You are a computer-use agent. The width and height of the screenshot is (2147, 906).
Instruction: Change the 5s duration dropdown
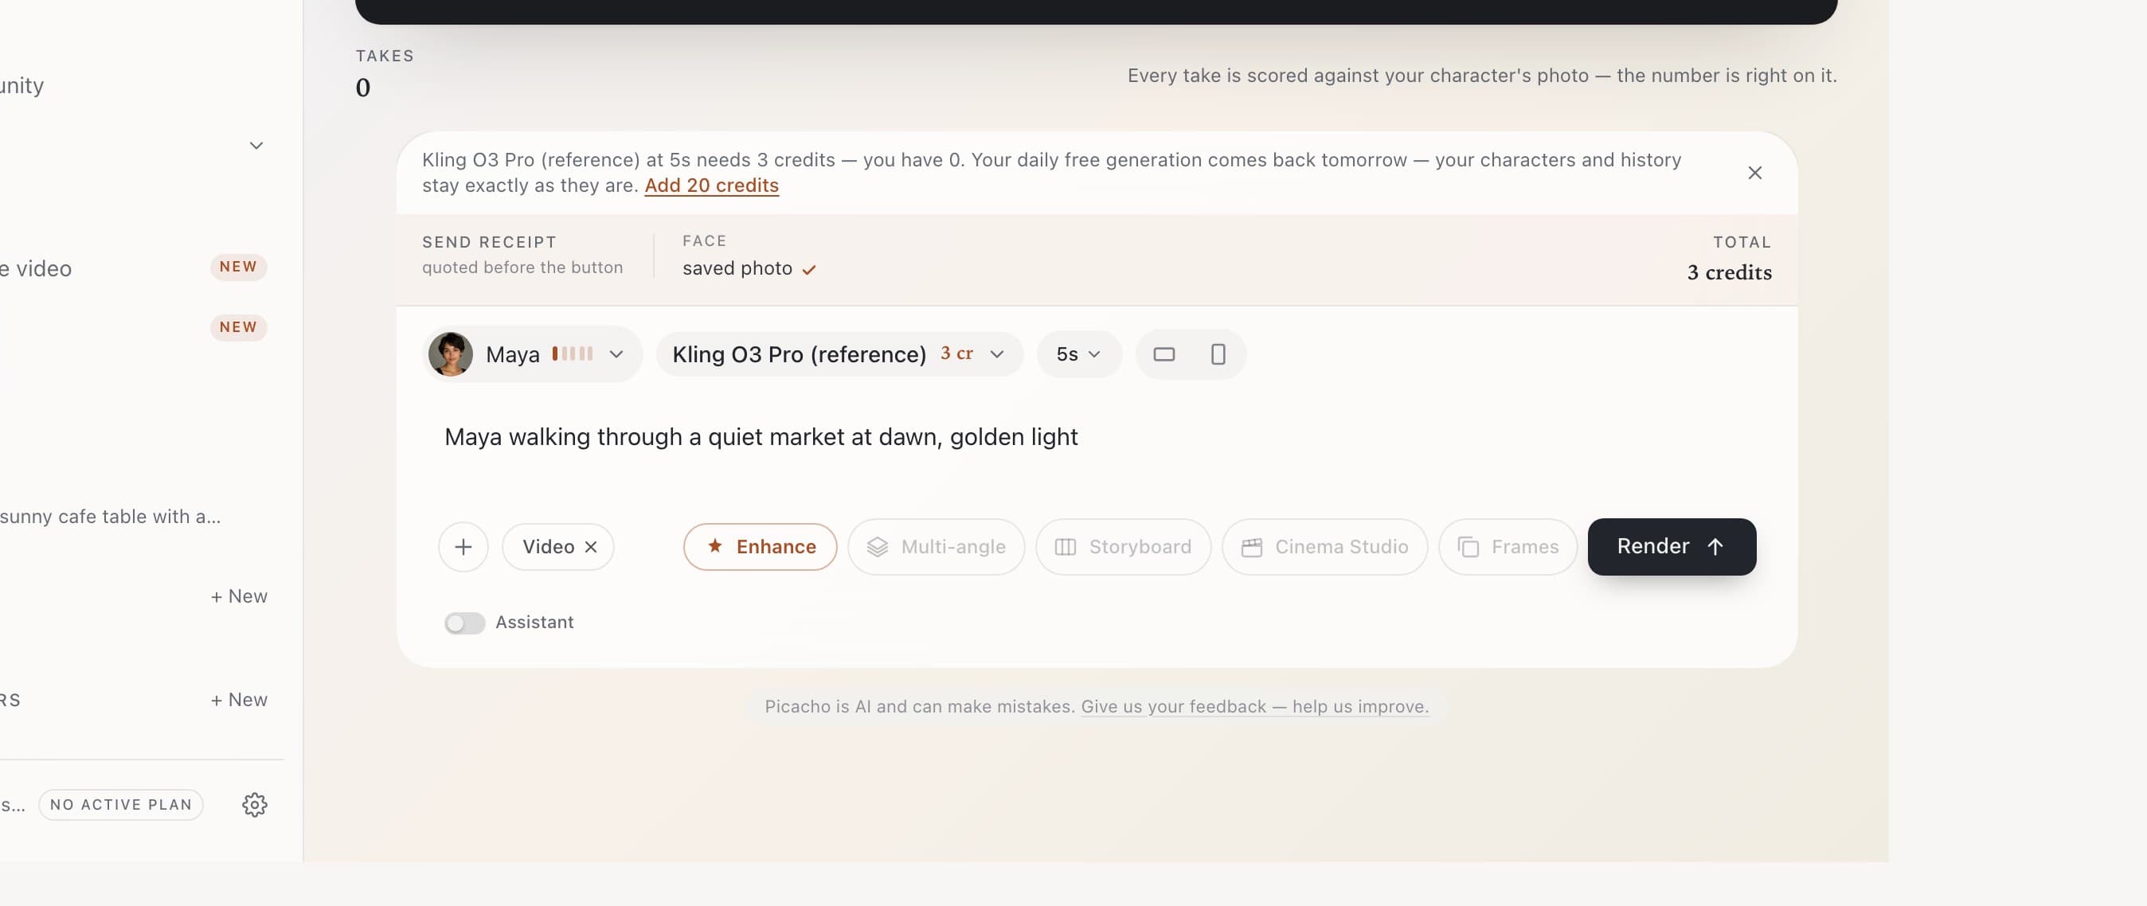(1078, 354)
